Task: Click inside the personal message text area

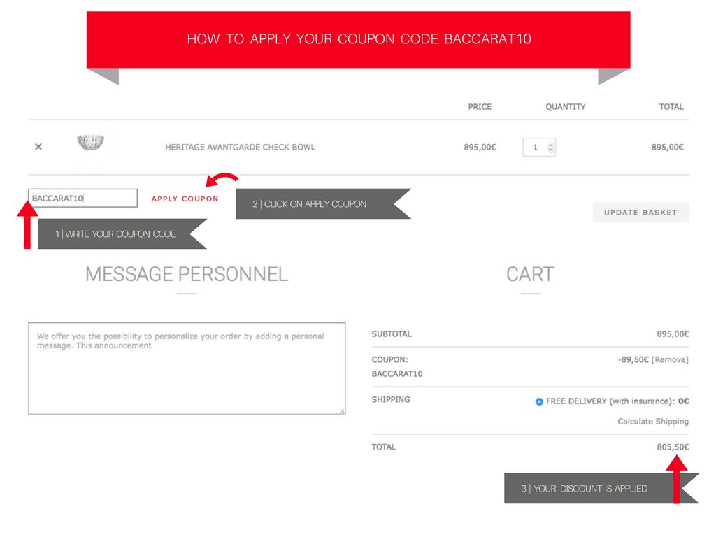Action: pyautogui.click(x=187, y=368)
